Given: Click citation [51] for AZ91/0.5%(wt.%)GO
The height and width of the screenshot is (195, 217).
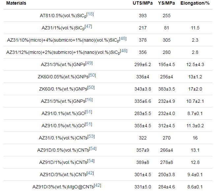Looking at the screenshot, I should (88, 124).
